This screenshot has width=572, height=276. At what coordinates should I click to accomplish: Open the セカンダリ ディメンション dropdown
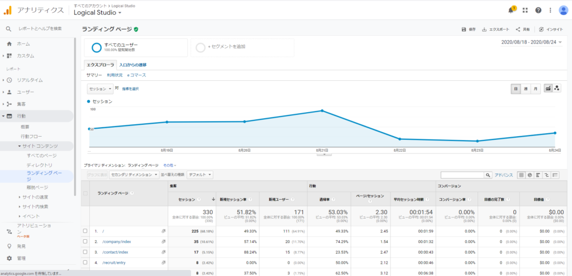[x=134, y=175]
